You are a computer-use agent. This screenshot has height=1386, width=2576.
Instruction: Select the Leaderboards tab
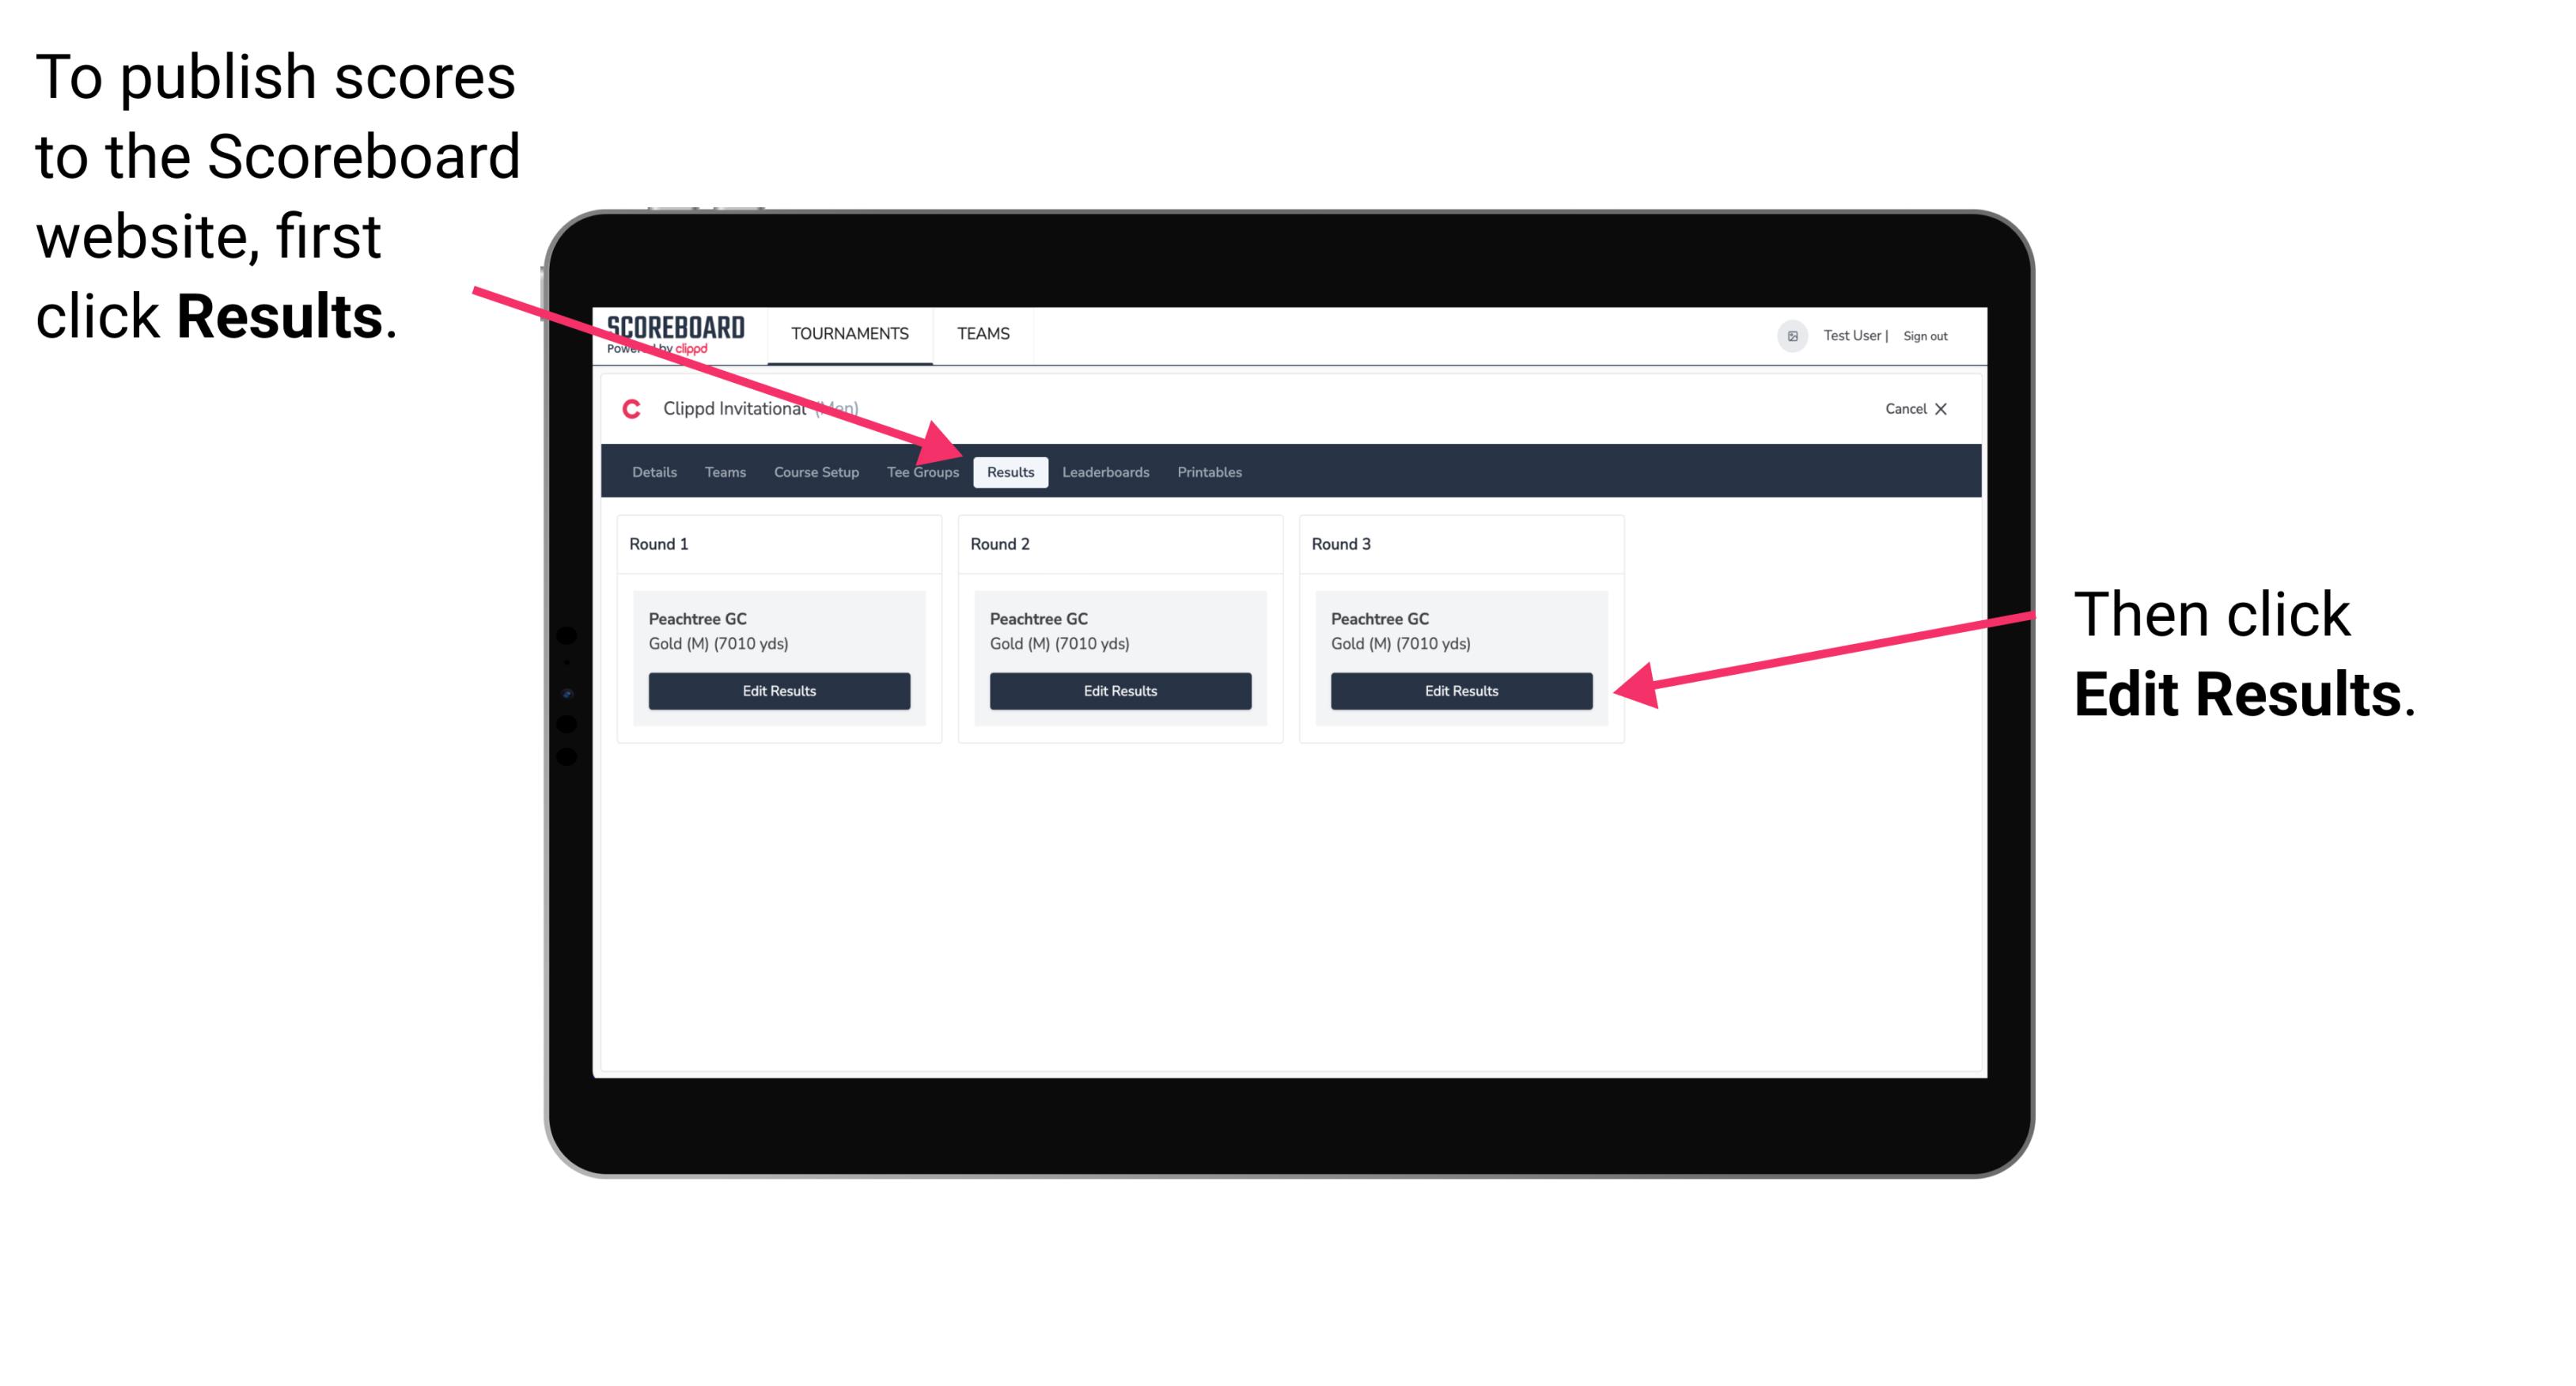[x=1104, y=471]
